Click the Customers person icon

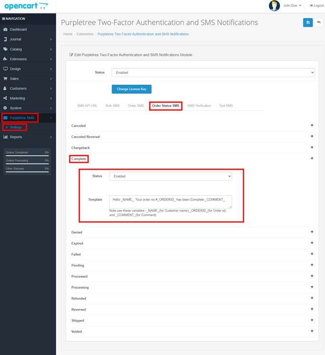click(5, 89)
